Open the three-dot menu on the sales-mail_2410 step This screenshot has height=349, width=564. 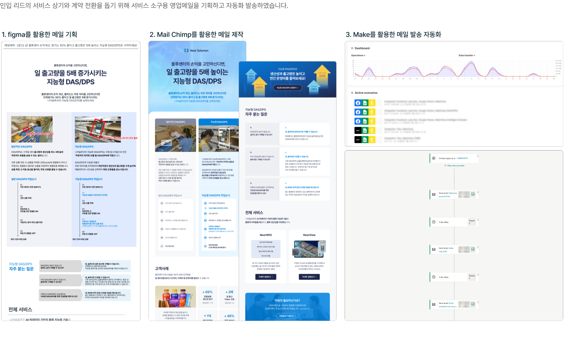(478, 247)
